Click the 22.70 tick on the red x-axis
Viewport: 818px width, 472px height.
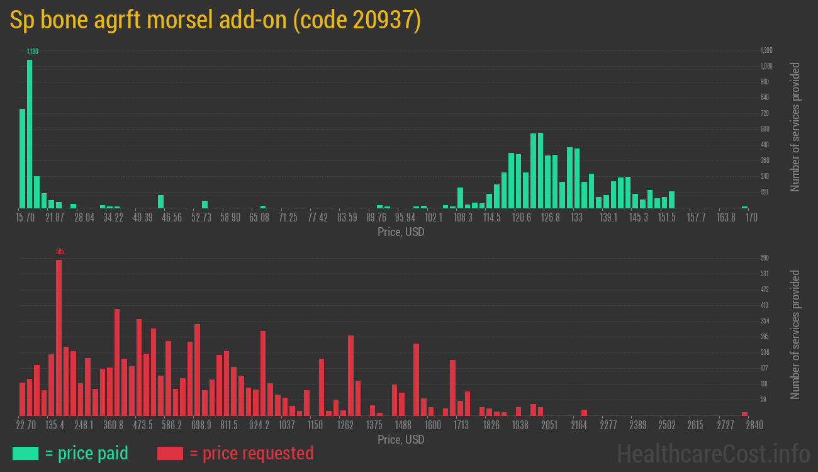coord(26,425)
